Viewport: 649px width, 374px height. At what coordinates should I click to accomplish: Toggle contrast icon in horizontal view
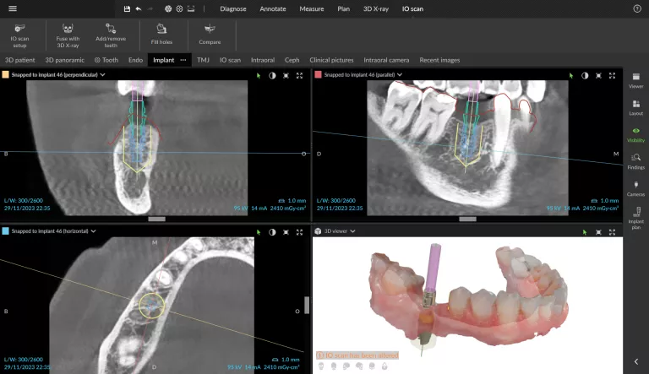(272, 232)
